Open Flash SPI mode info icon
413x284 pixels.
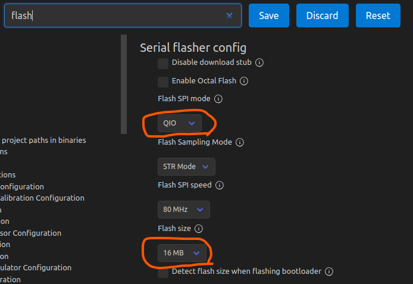218,99
